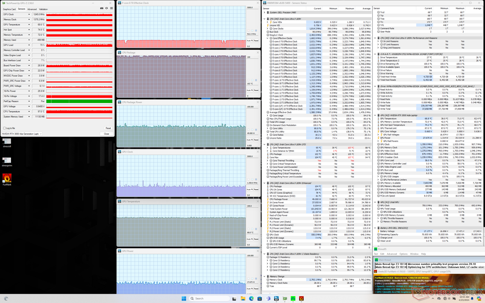Open Microsoft Edge from the taskbar
Screen dimensions: 485x303
251,298
